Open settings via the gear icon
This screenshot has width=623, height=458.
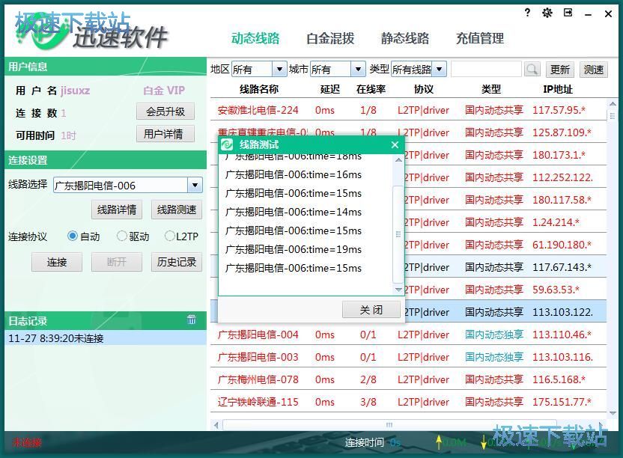coord(547,13)
